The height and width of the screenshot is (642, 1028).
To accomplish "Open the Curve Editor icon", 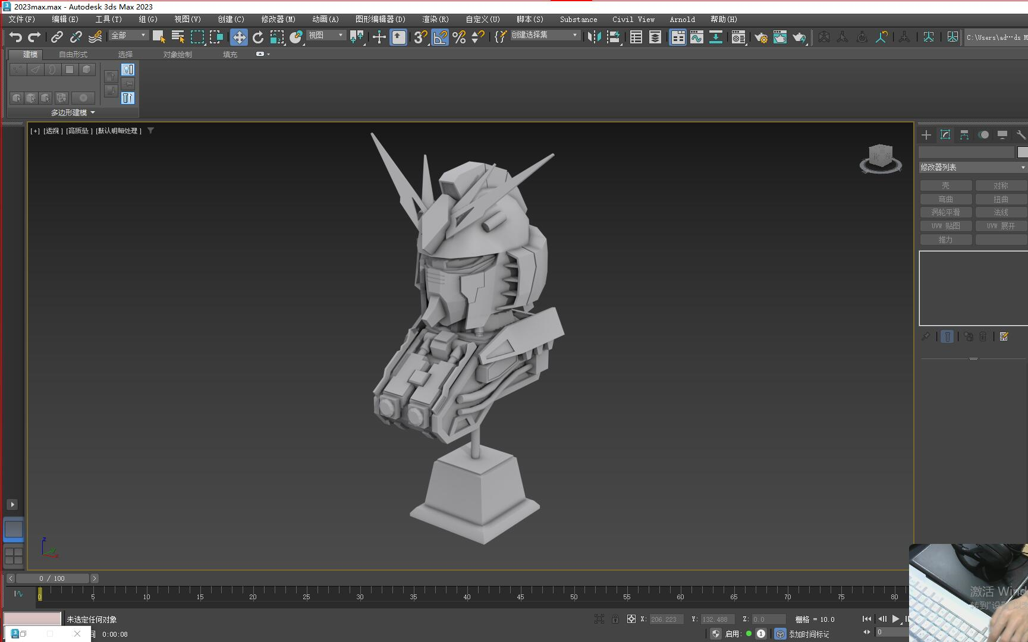I will (696, 37).
